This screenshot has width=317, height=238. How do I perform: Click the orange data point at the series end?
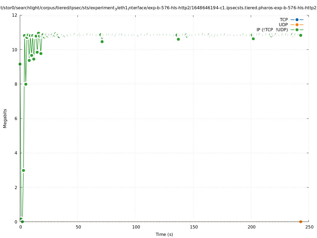(301, 222)
